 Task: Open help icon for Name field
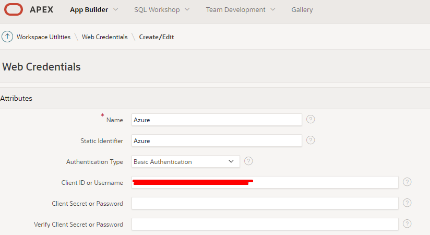tap(310, 120)
